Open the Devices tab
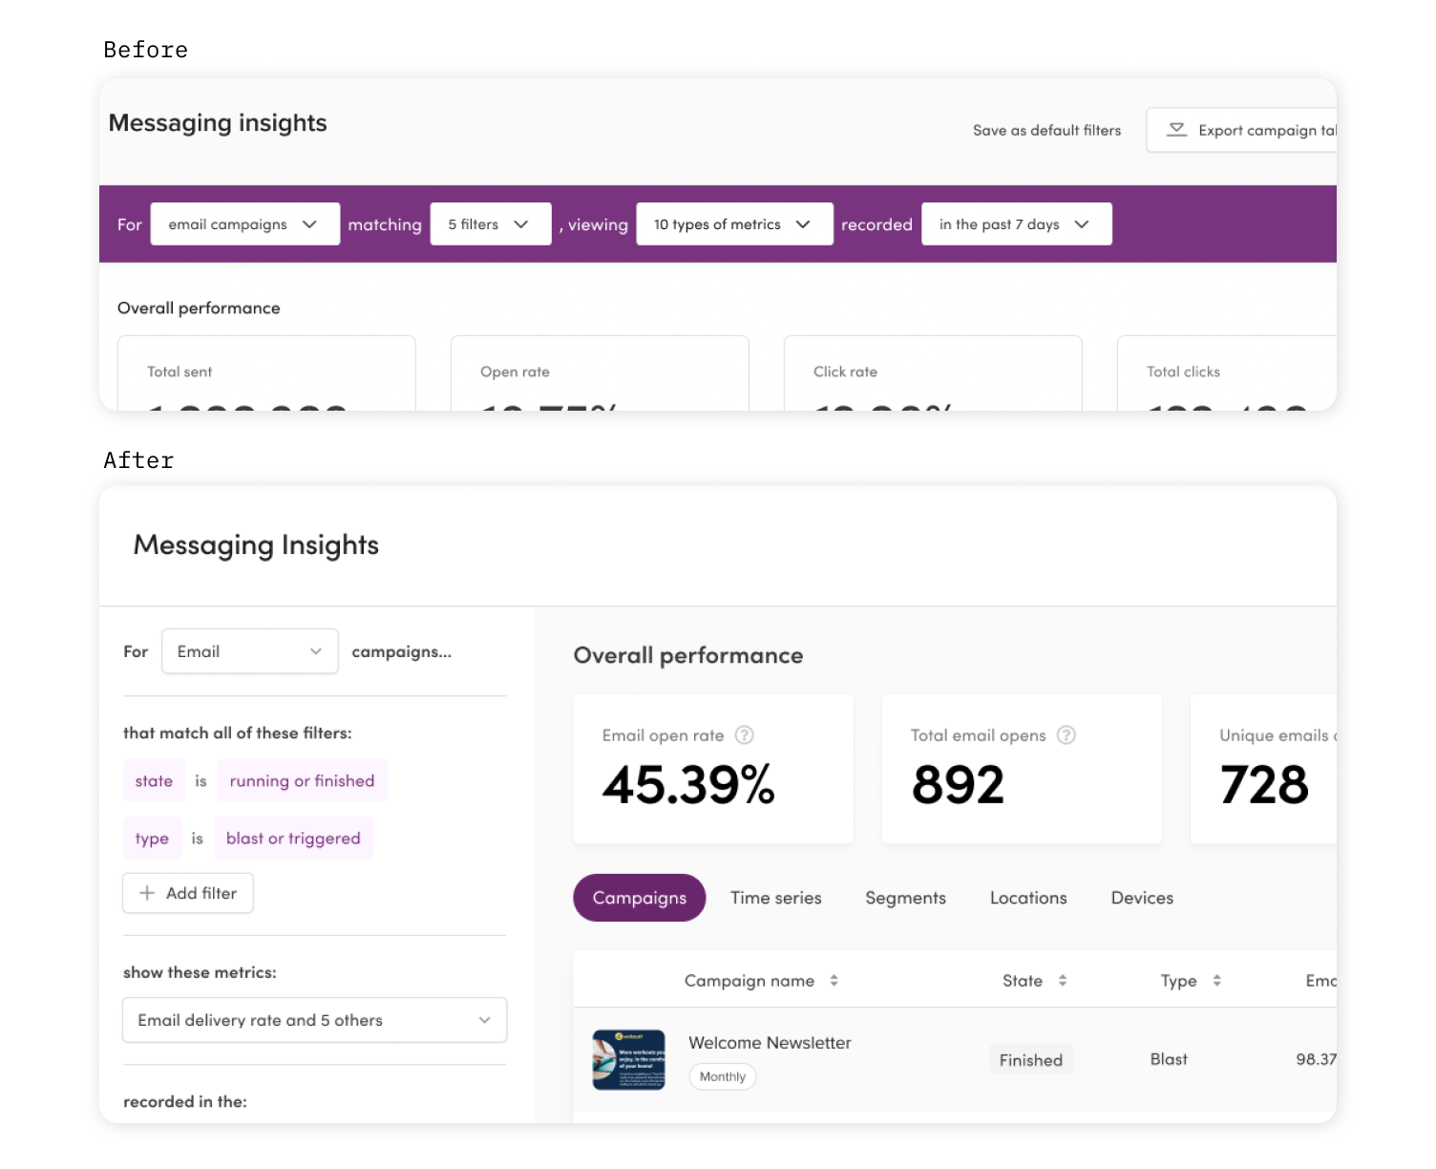 click(1142, 898)
